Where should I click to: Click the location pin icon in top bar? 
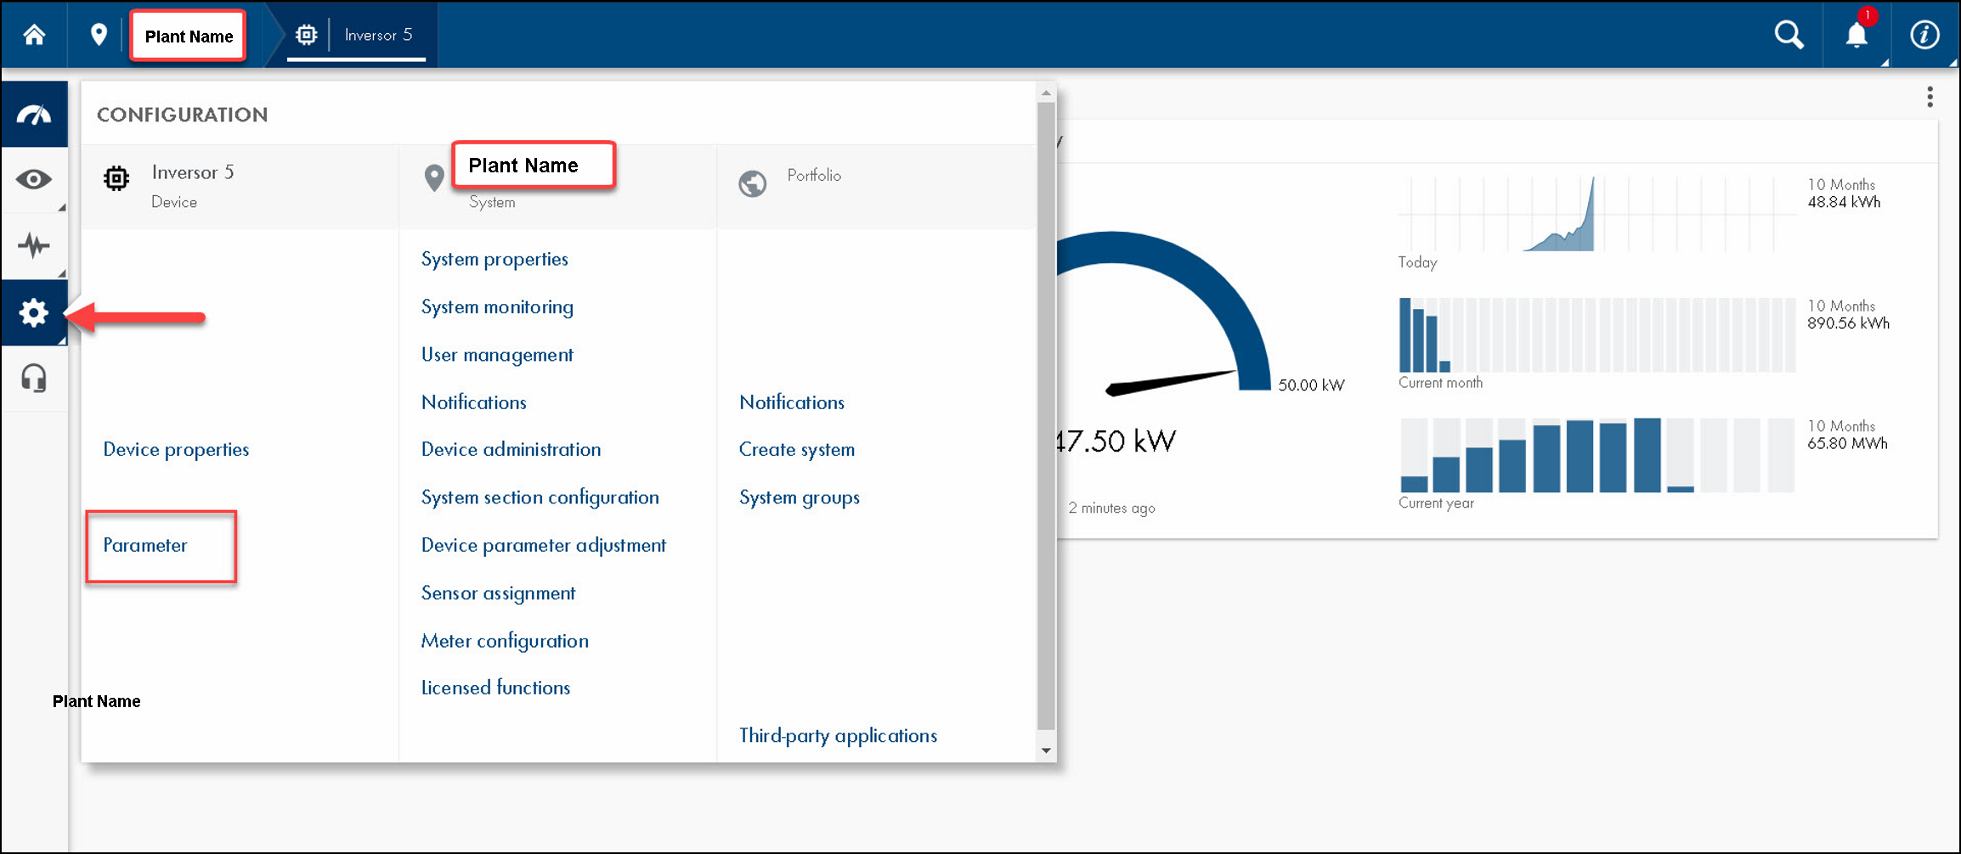[x=99, y=35]
